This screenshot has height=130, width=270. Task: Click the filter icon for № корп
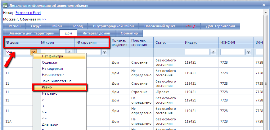click(69, 52)
